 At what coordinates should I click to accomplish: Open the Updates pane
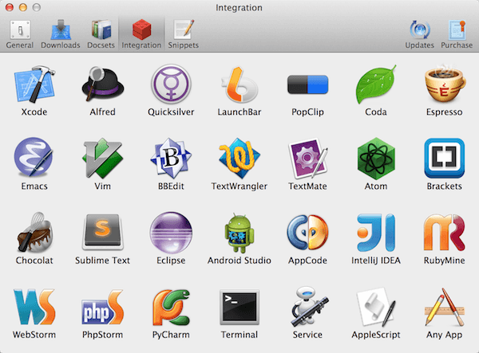[419, 33]
